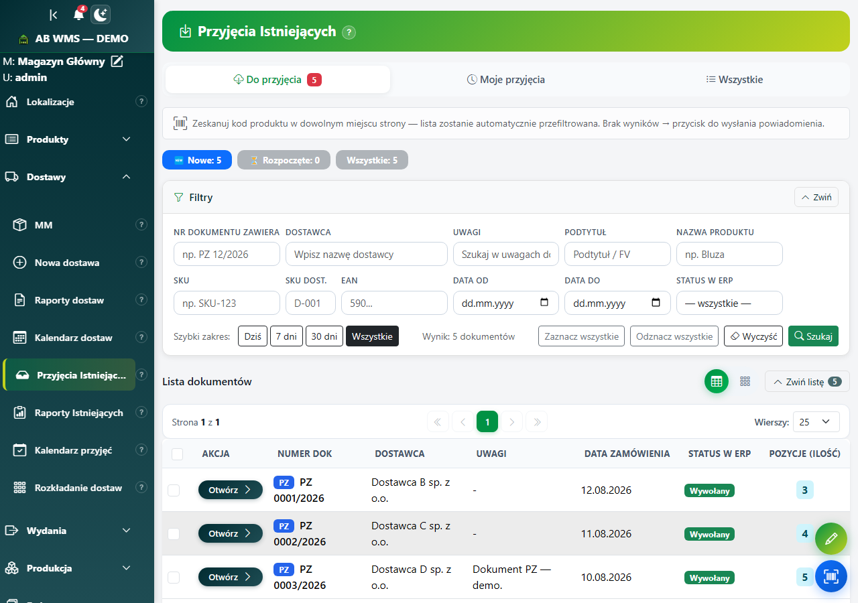Click the Odznacz wszystkie button
This screenshot has height=603, width=858.
[x=674, y=336]
